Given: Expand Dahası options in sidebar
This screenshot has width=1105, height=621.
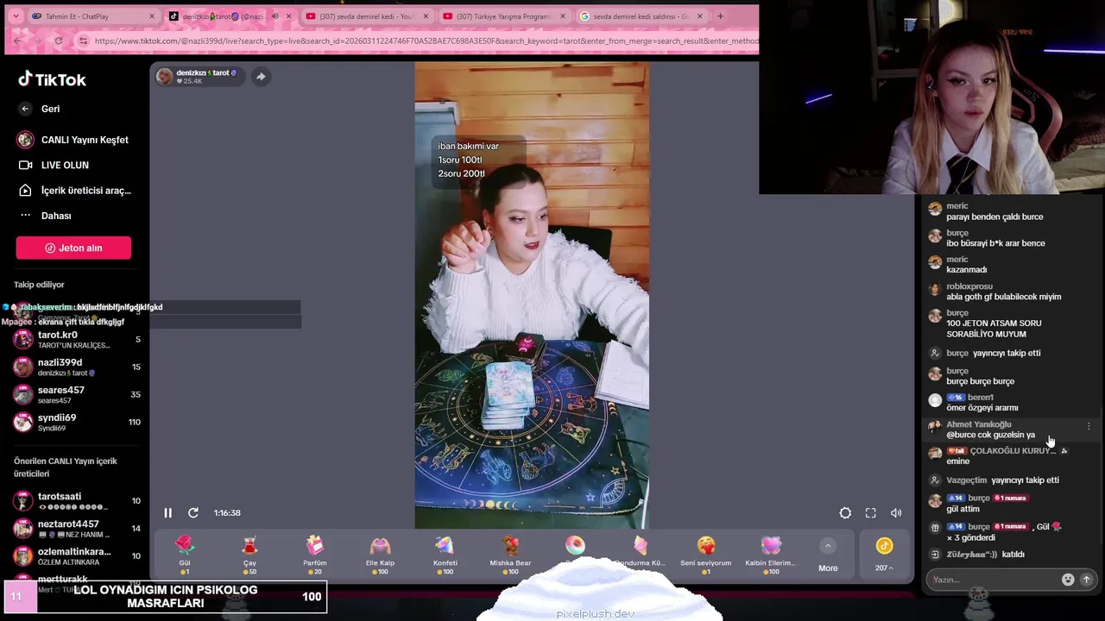Looking at the screenshot, I should tap(45, 216).
